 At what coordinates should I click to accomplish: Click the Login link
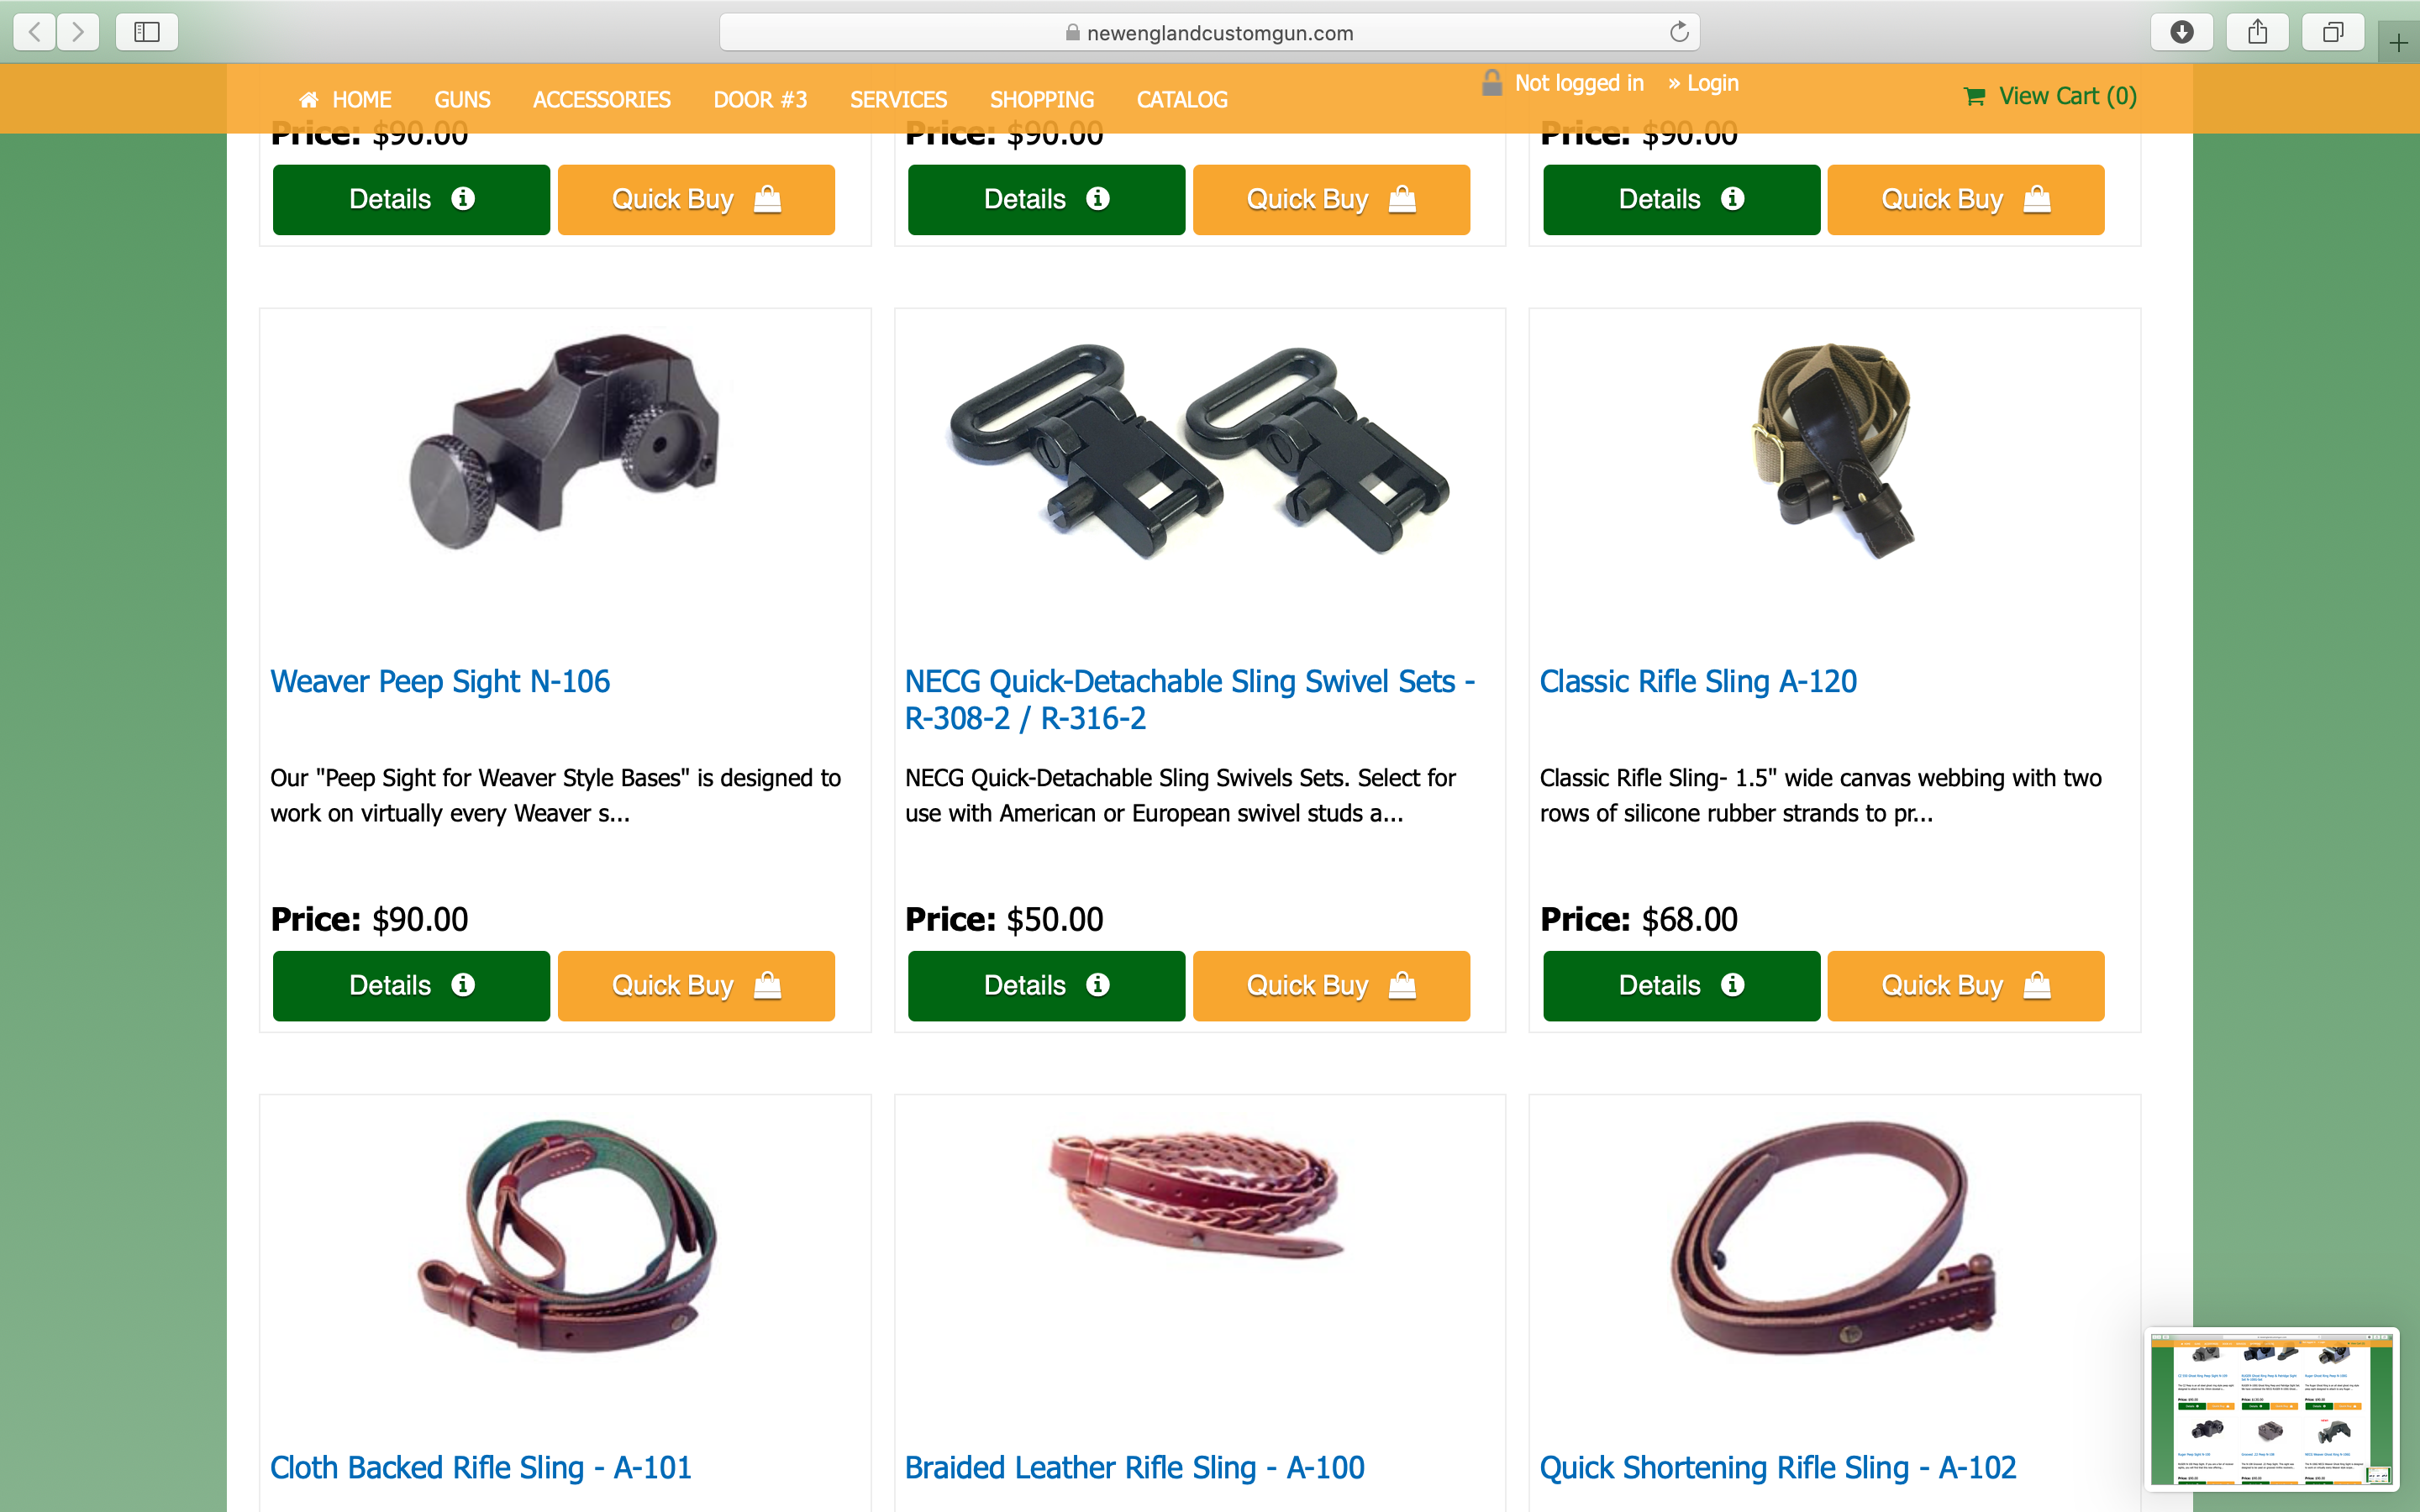[1712, 83]
